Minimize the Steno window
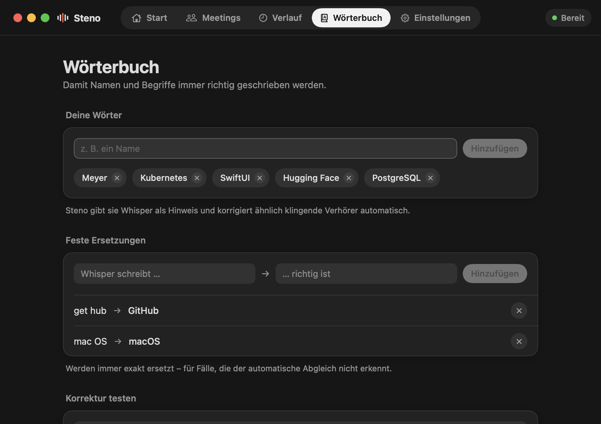Image resolution: width=601 pixels, height=424 pixels. (31, 18)
